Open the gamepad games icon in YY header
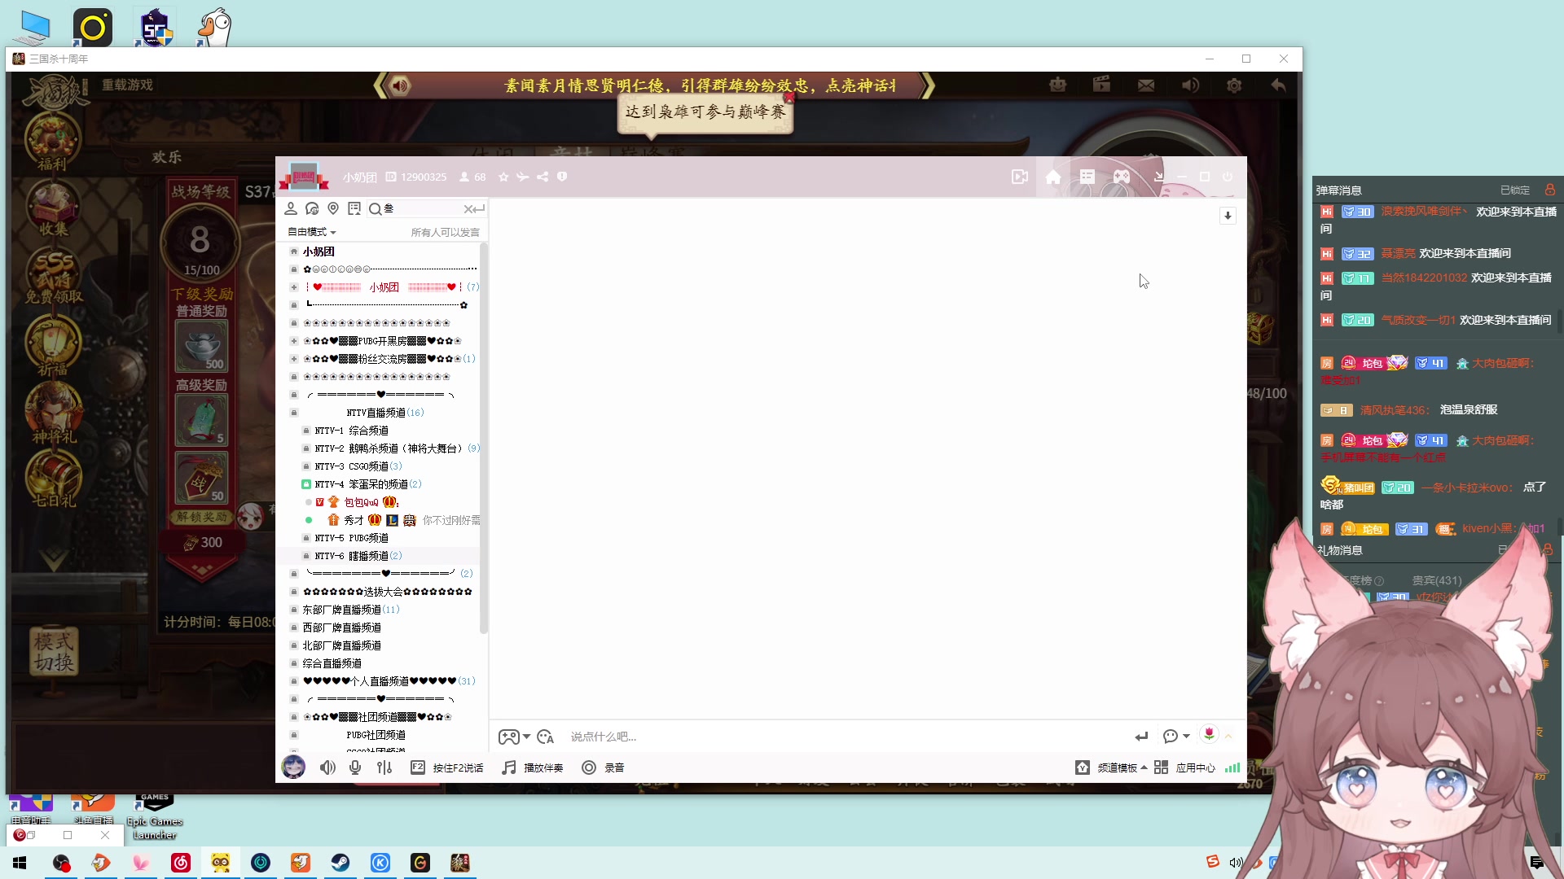Viewport: 1564px width, 879px height. pos(1122,177)
